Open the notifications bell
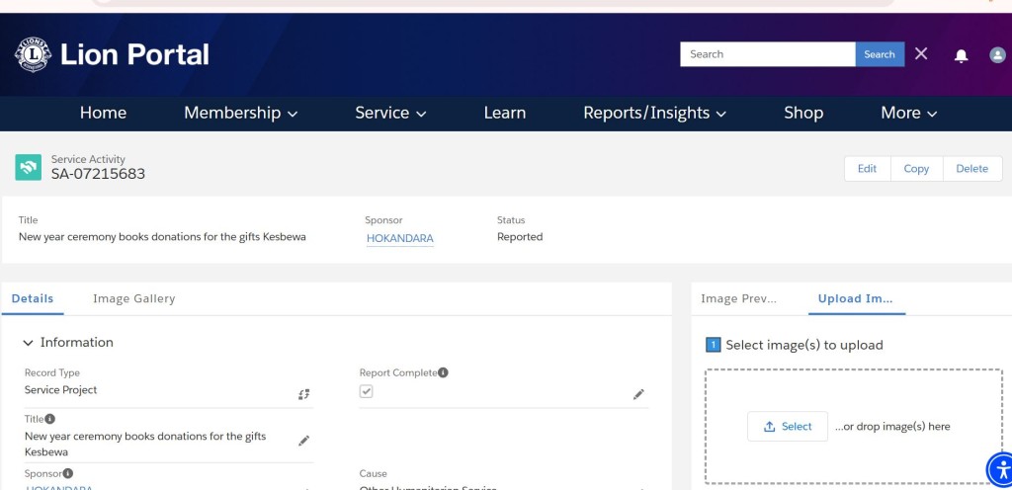1012x490 pixels. tap(961, 55)
